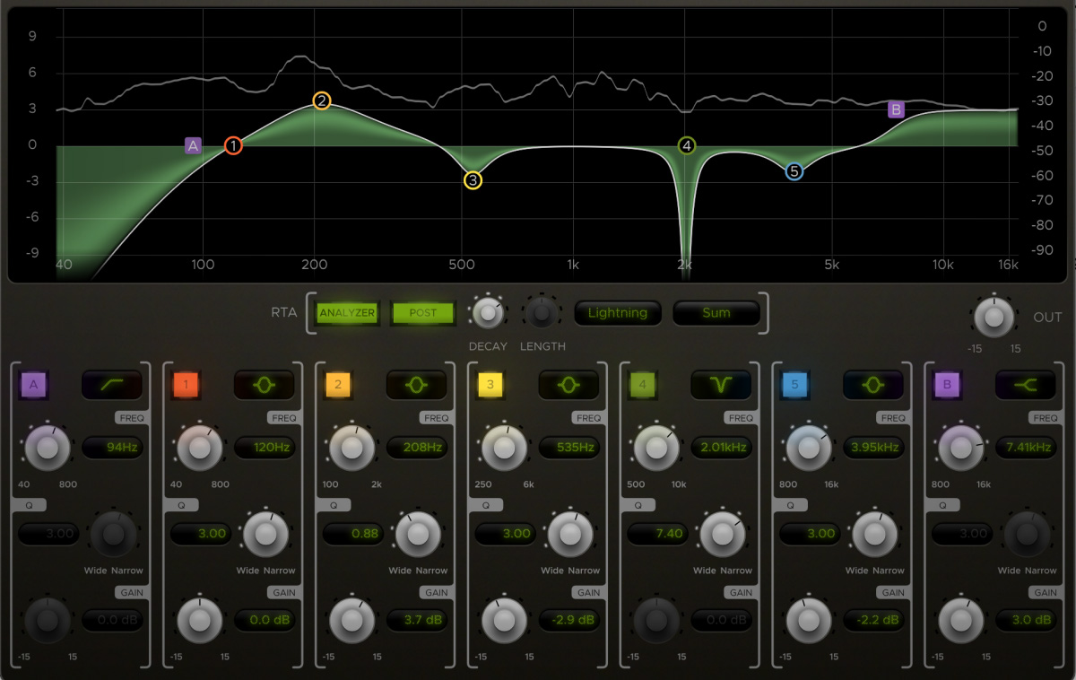Toggle band 2 orange enable button
This screenshot has width=1076, height=680.
(x=338, y=386)
